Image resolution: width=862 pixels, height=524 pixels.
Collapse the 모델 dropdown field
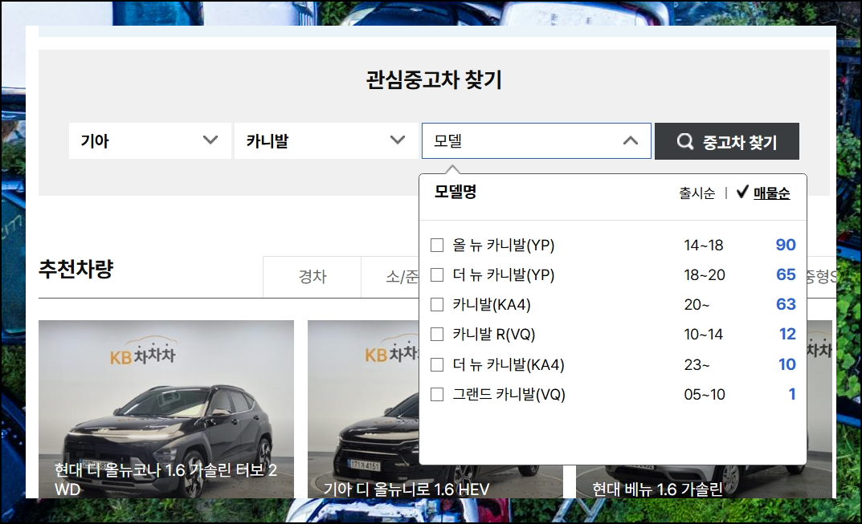tap(537, 141)
